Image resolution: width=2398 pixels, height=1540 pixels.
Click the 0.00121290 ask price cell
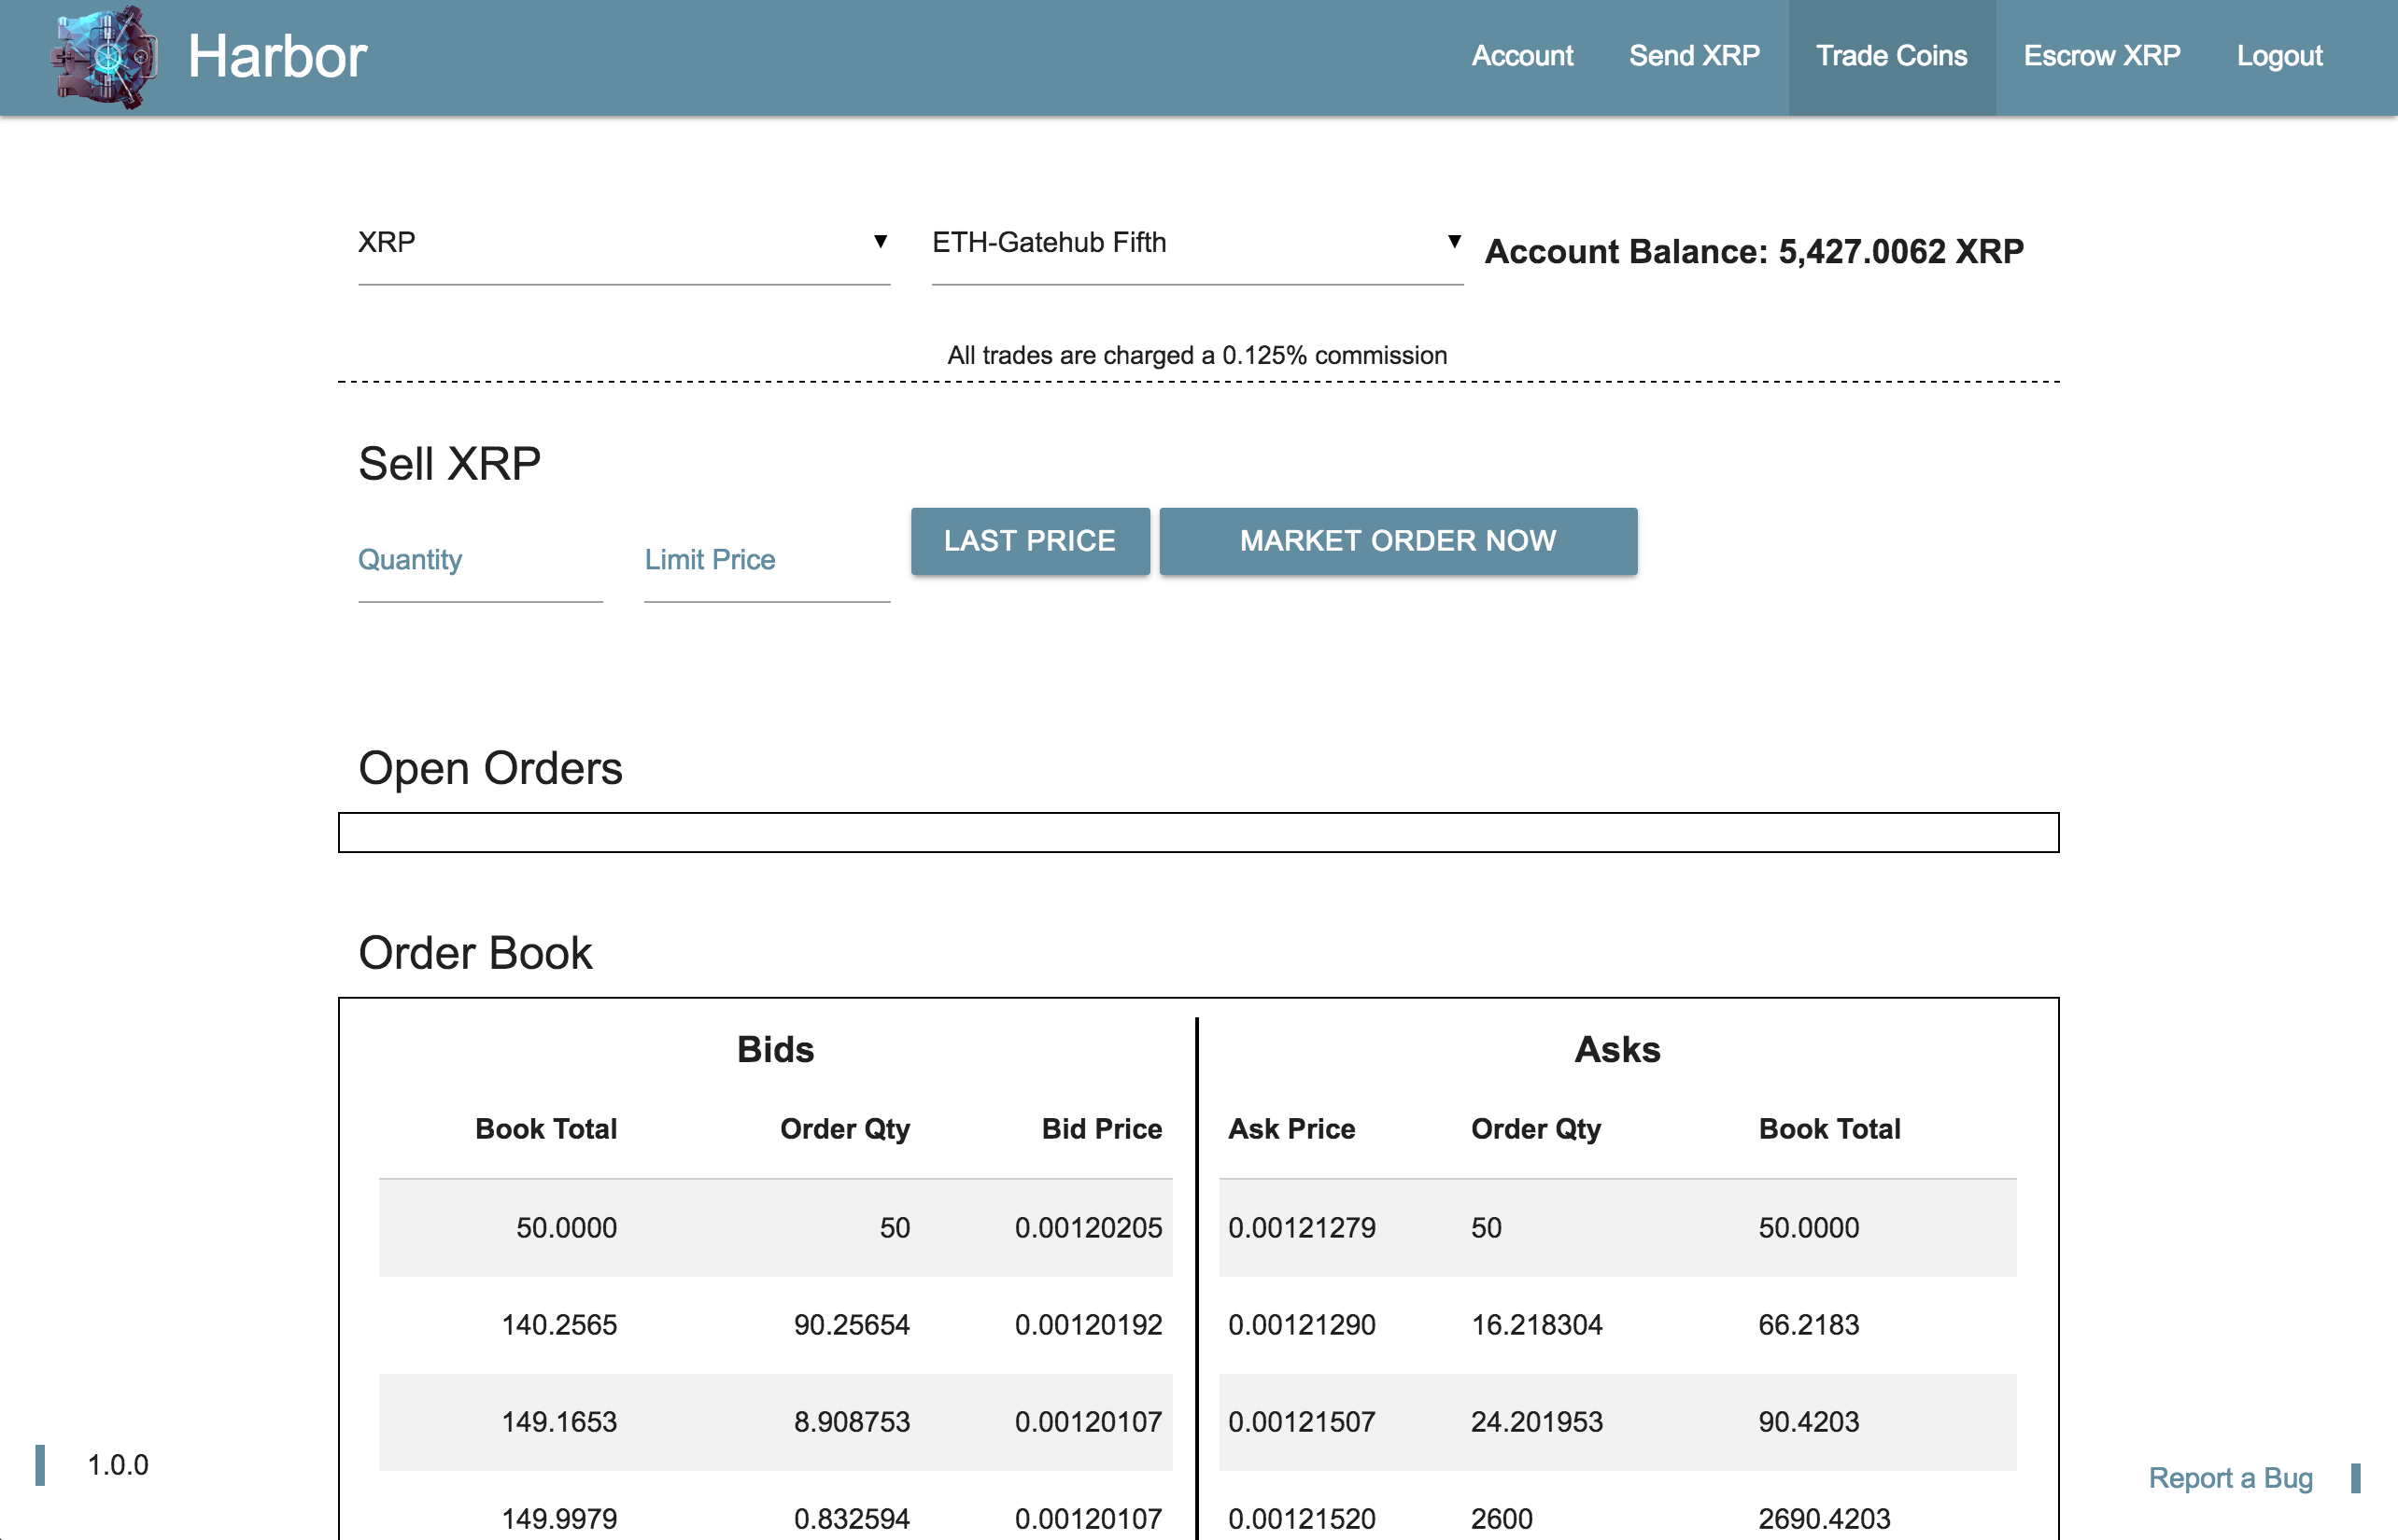click(x=1302, y=1324)
